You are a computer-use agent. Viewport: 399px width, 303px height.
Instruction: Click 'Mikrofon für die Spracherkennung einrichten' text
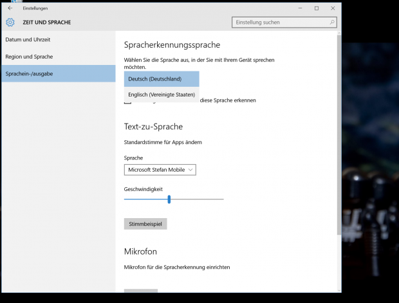coord(177,267)
